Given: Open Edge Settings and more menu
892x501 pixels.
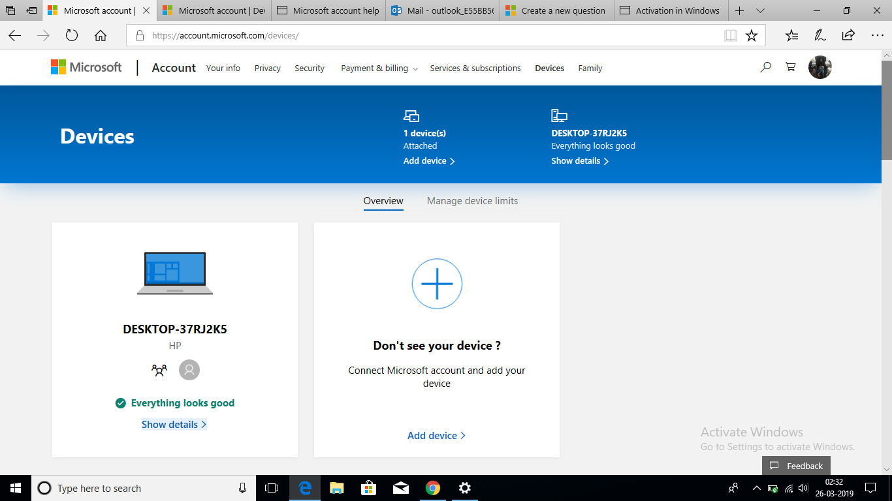Looking at the screenshot, I should click(877, 36).
